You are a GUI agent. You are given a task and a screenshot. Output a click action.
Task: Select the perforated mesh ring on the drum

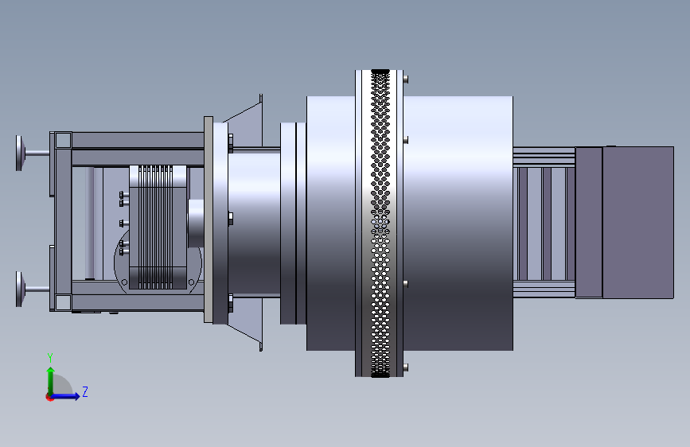click(380, 223)
